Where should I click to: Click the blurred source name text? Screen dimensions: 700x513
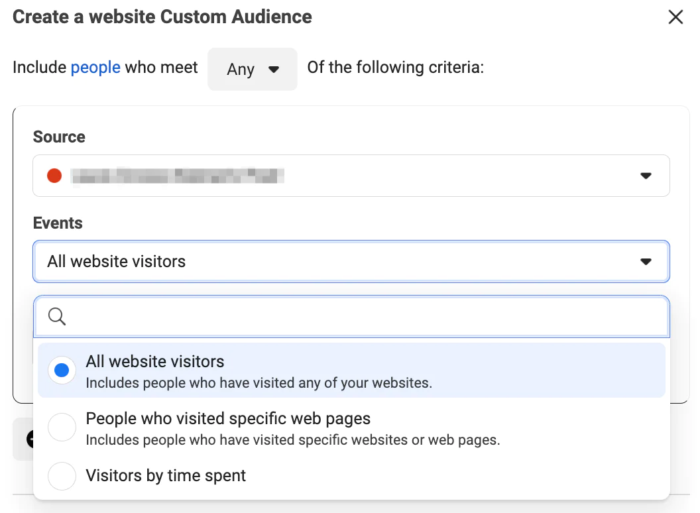pos(178,176)
